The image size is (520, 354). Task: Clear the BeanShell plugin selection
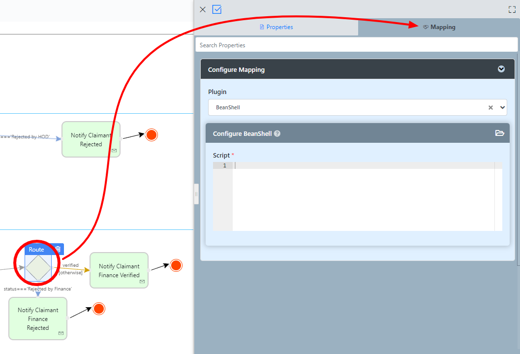490,107
